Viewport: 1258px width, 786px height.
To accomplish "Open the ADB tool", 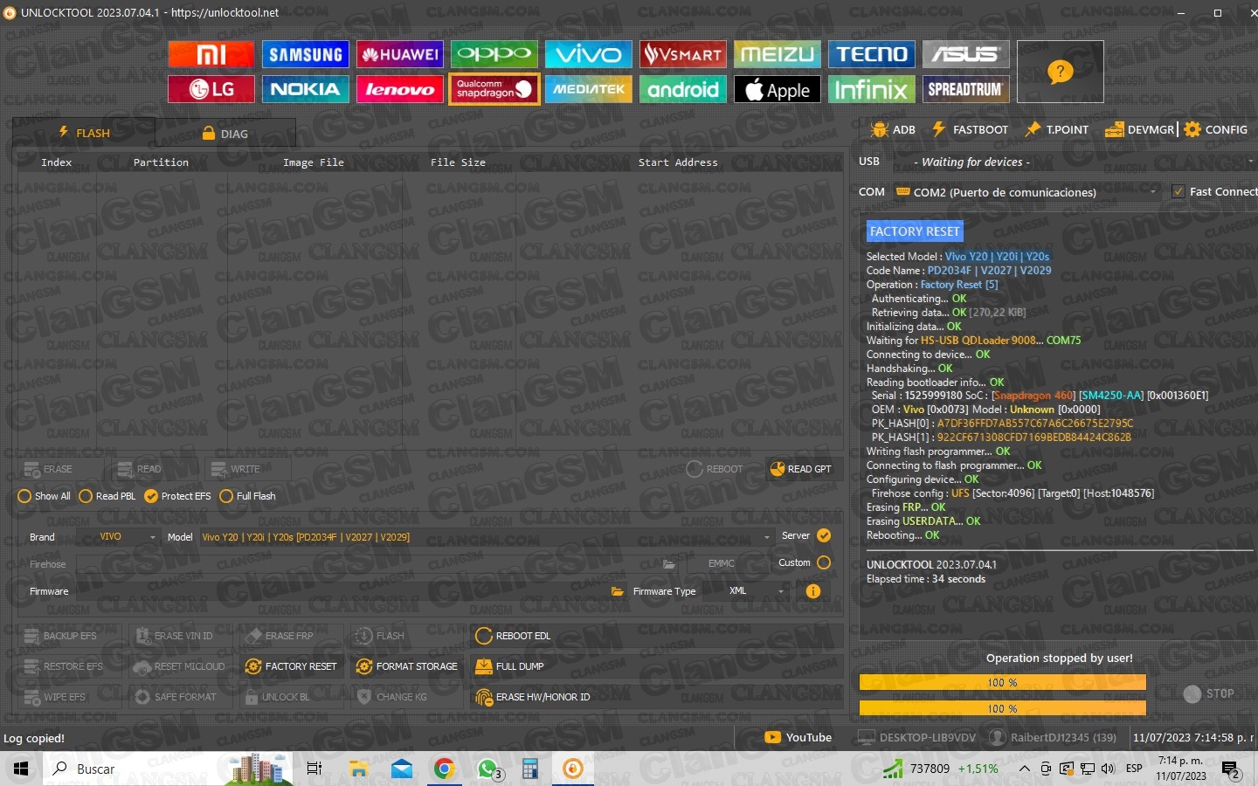I will (x=893, y=129).
